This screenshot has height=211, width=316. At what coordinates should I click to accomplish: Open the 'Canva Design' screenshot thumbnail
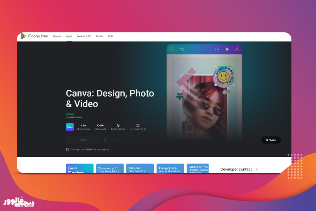point(80,168)
